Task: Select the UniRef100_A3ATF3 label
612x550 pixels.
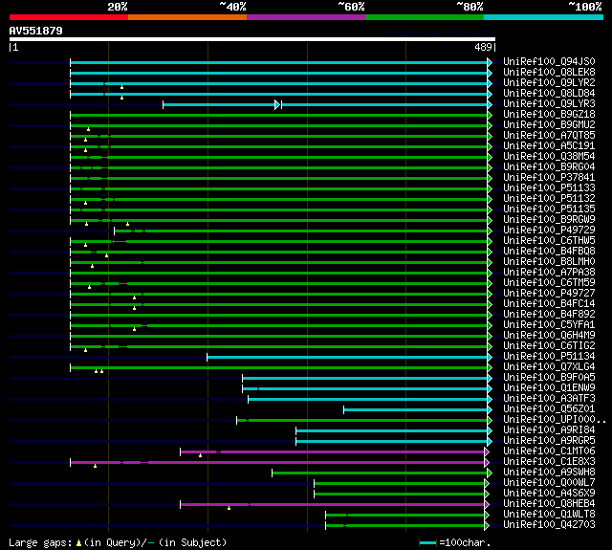Action: (549, 399)
